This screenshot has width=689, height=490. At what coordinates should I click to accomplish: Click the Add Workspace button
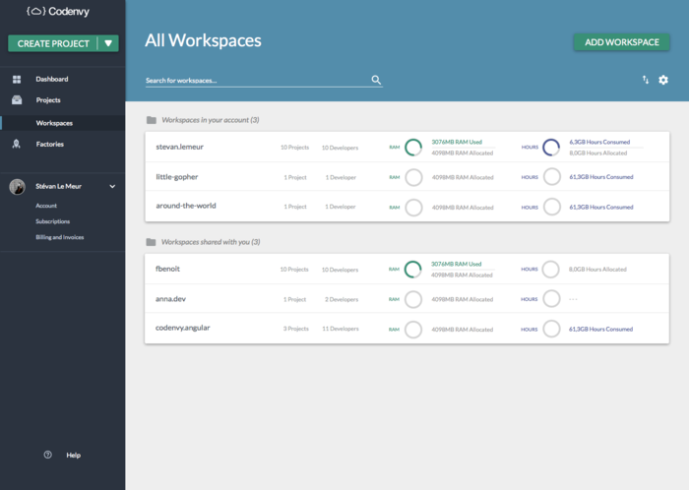click(x=621, y=42)
